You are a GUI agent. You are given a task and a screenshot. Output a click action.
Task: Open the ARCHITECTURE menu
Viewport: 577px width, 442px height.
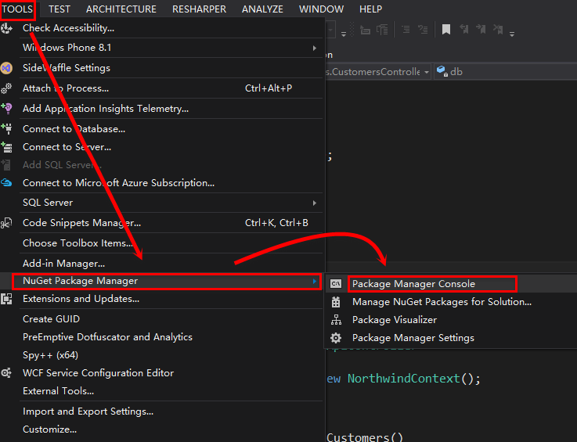[x=121, y=9]
